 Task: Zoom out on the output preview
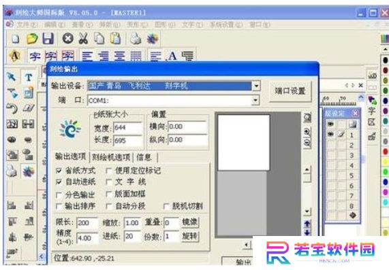(307, 143)
